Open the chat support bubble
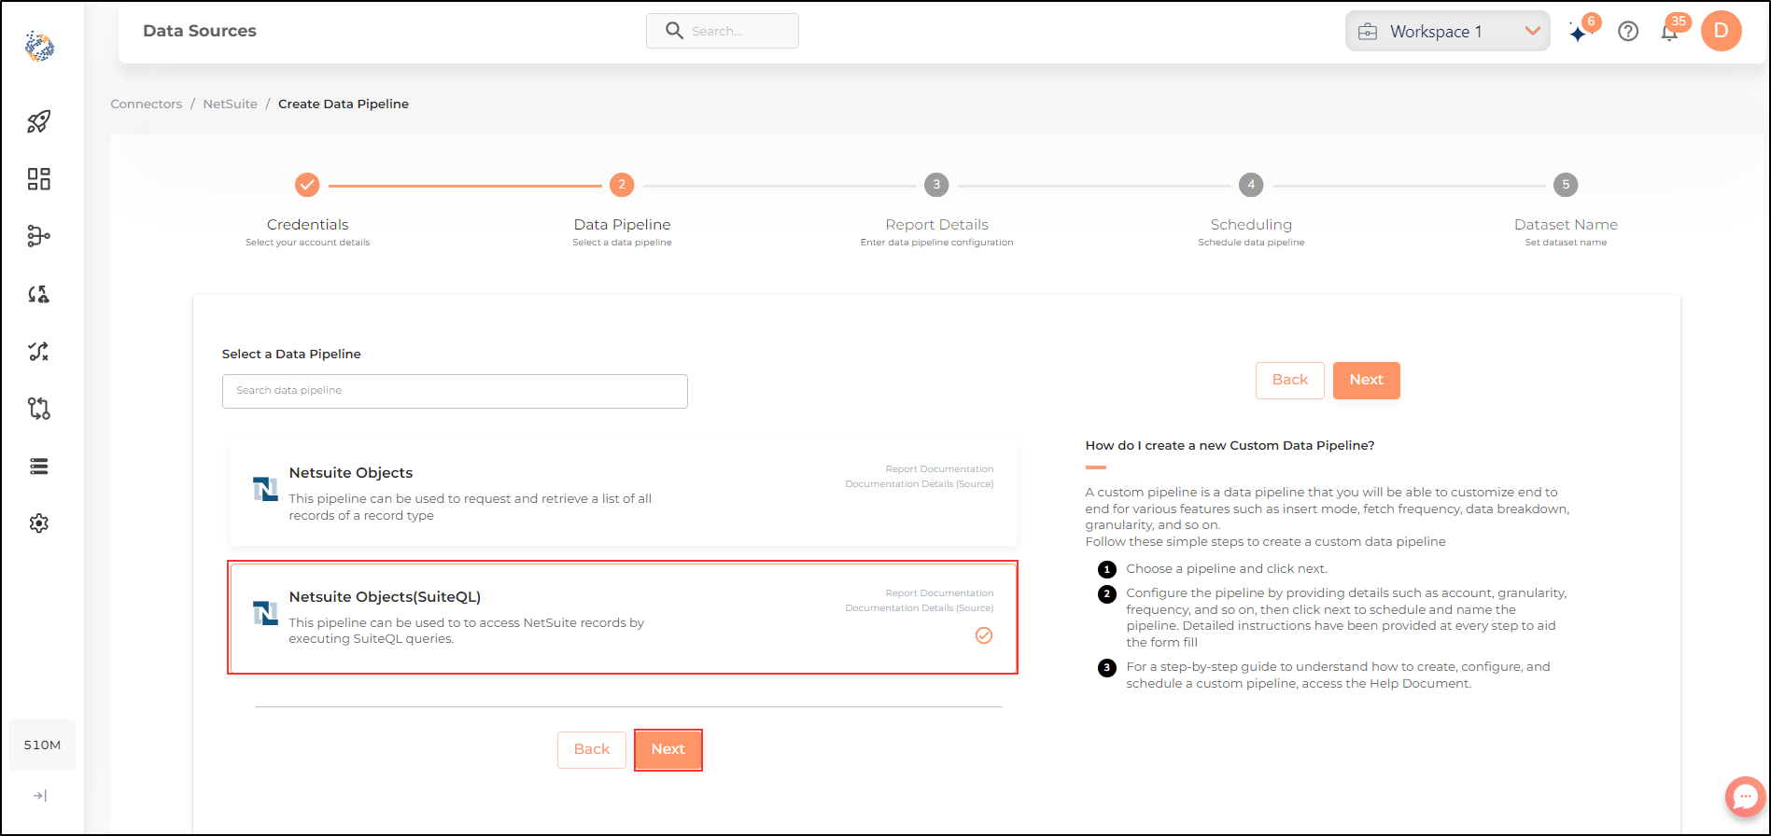 coord(1745,798)
